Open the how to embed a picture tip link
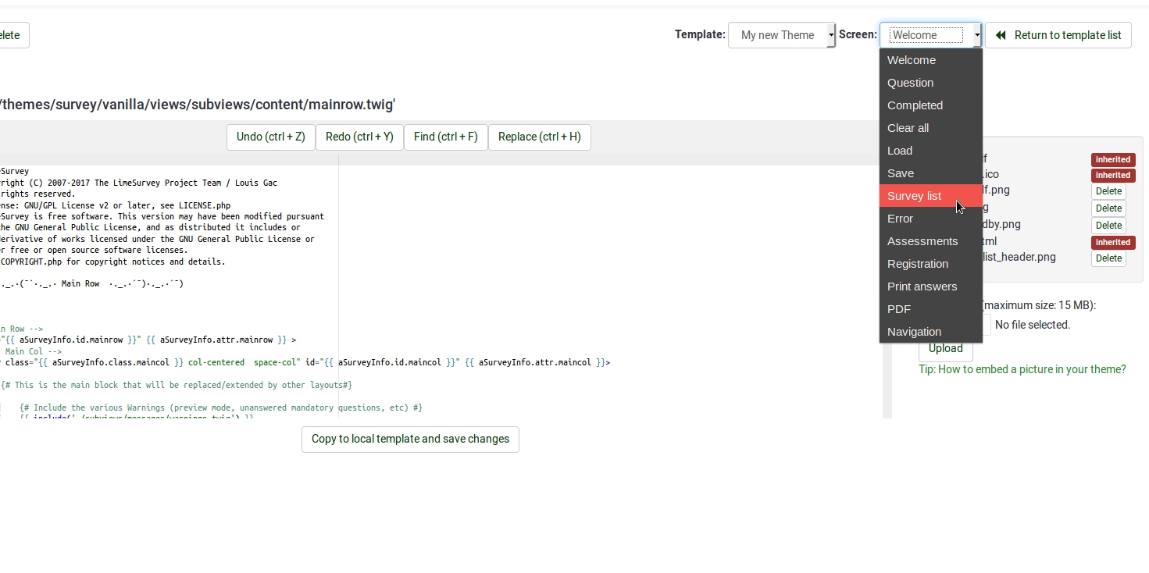Image resolution: width=1149 pixels, height=573 pixels. (x=1022, y=369)
